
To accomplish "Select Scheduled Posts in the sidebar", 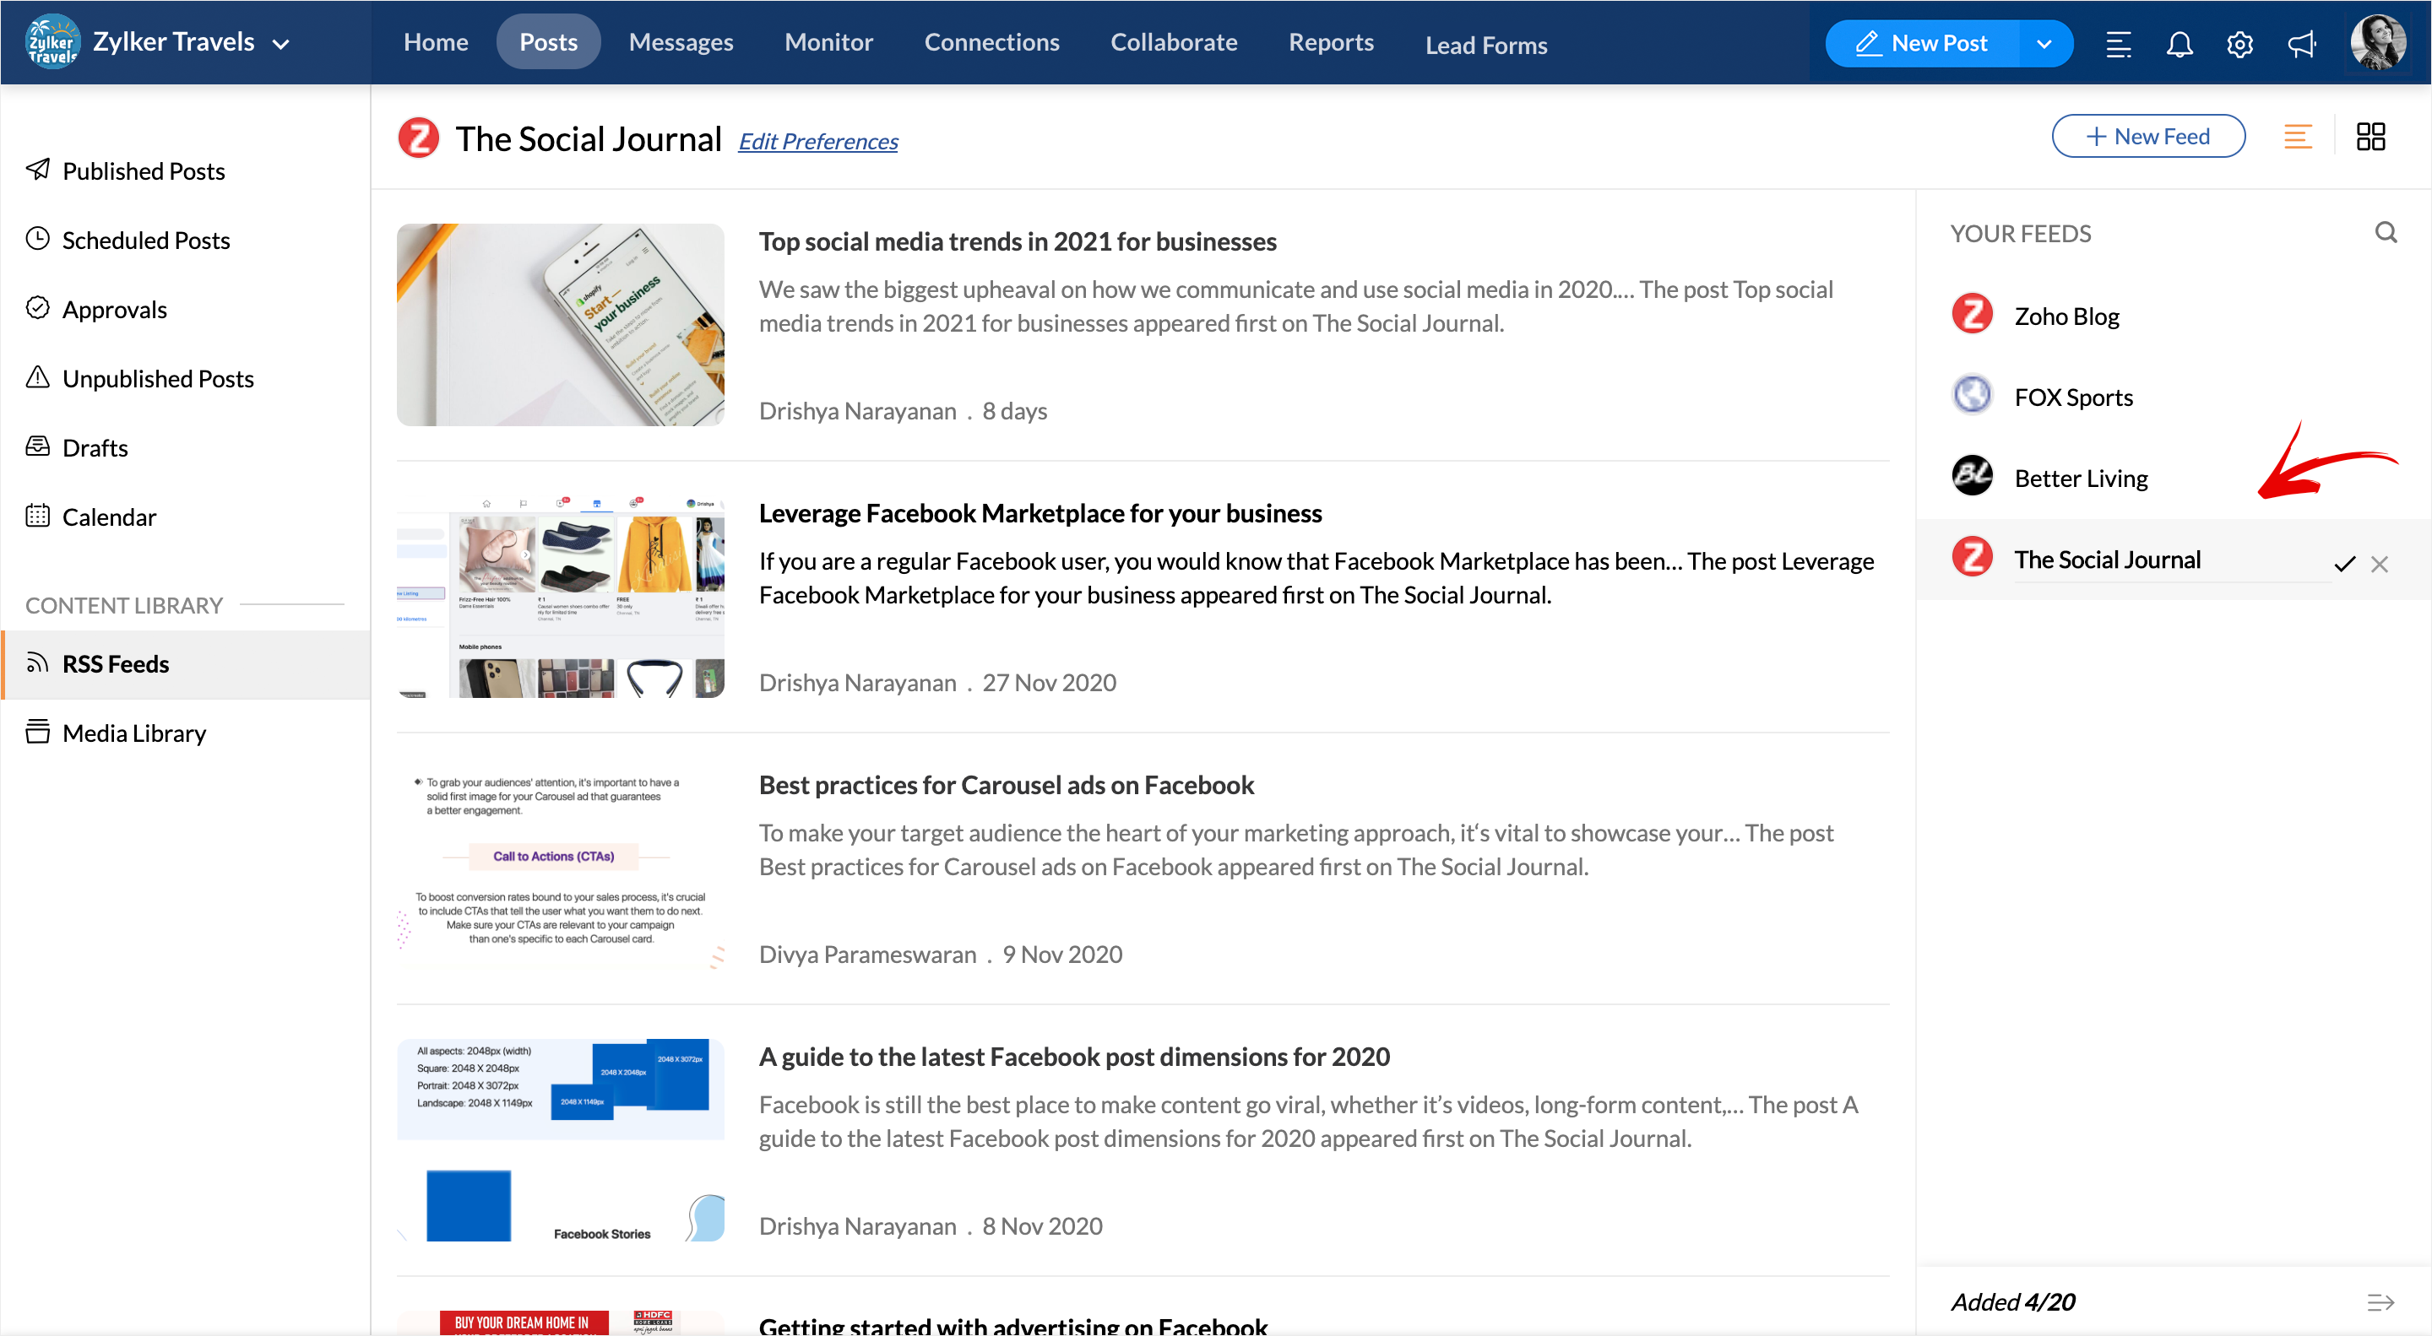I will click(x=145, y=240).
